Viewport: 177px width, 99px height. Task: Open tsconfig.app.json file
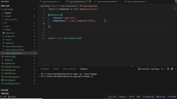pyautogui.click(x=12, y=77)
